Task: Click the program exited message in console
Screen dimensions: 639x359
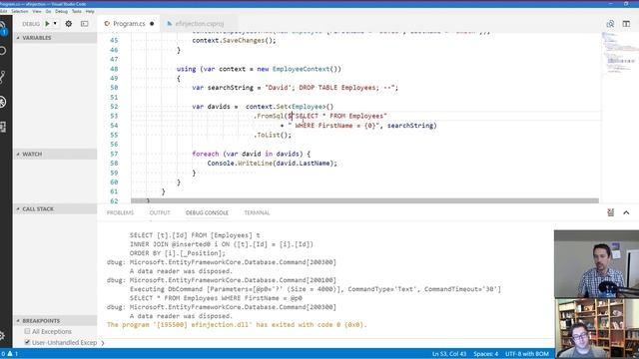Action: [237, 325]
